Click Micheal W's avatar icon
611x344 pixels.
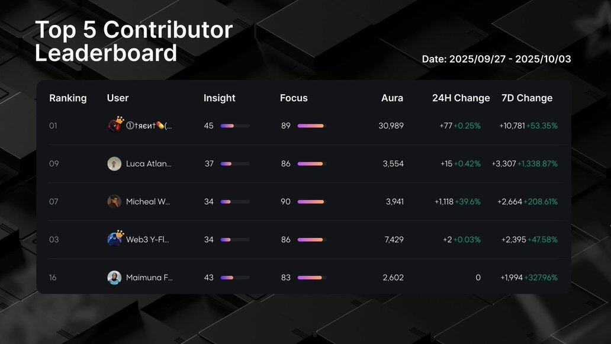114,202
